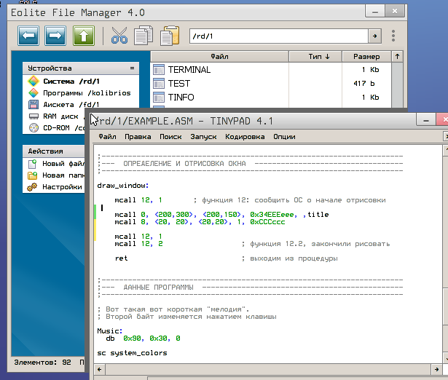Screen dimensions: 448x380
Task: Click the forward arrow navigation button
Action: coord(56,35)
